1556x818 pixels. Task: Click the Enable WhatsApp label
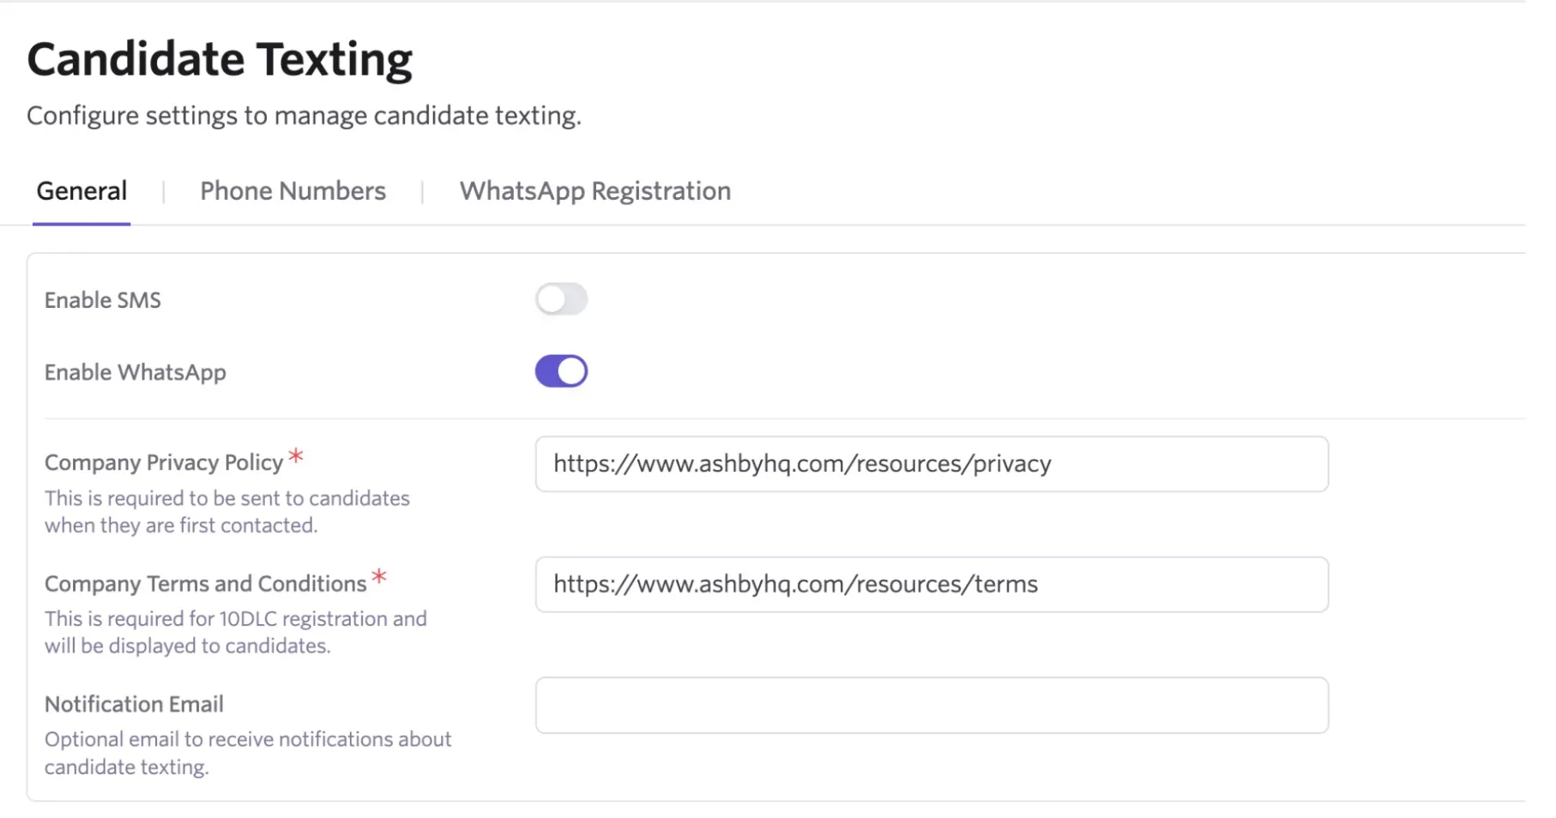(x=136, y=372)
